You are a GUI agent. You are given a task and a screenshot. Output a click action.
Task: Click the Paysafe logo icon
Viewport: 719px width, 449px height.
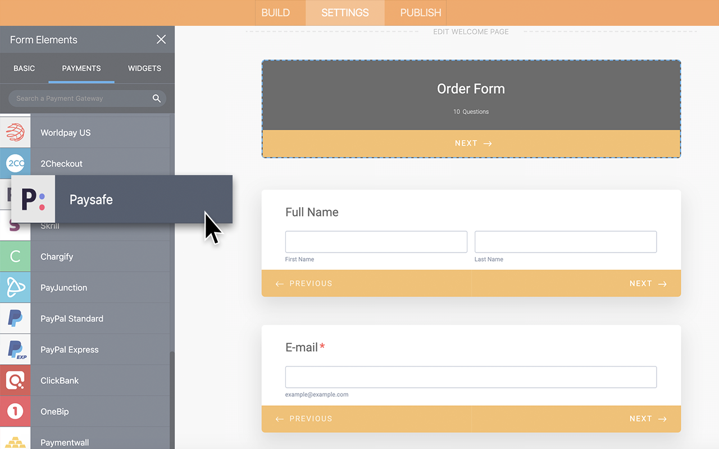point(33,199)
